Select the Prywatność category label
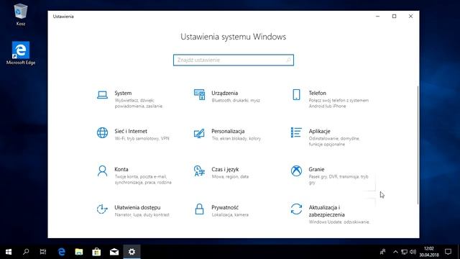The width and height of the screenshot is (460, 259). click(225, 208)
